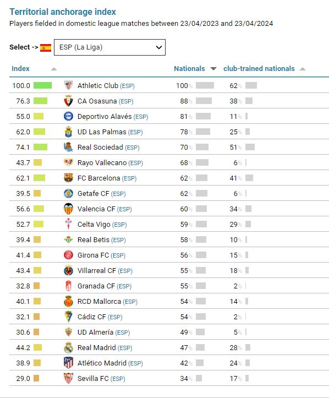Select the Nationals column header

click(x=189, y=68)
